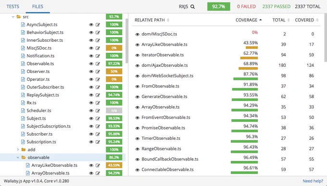This screenshot has width=327, height=186.
Task: Click the file tree vertical scrollbar
Action: (x=127, y=41)
